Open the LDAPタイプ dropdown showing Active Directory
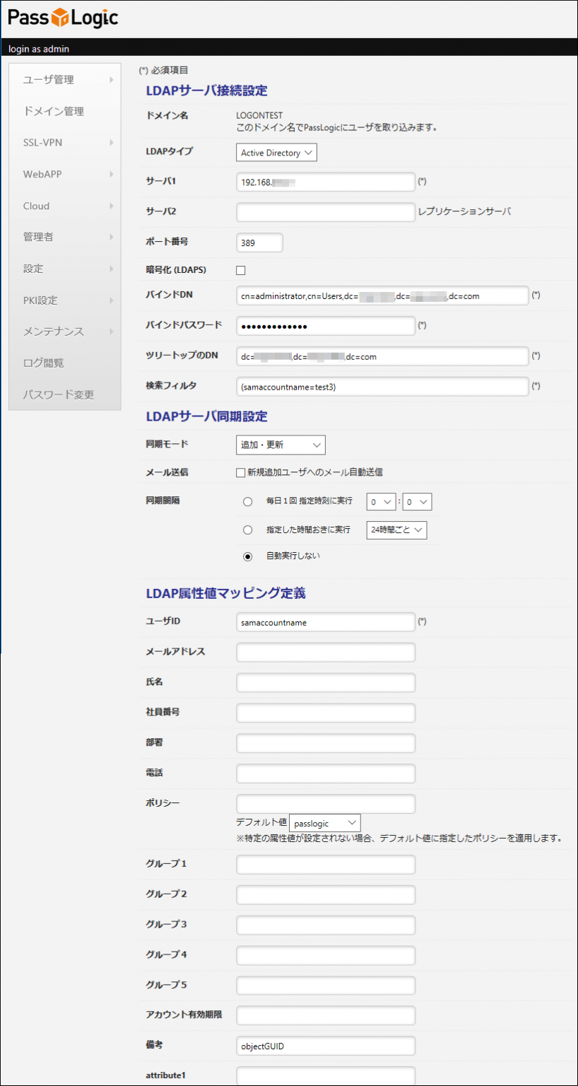Image resolution: width=578 pixels, height=1086 pixels. click(x=276, y=152)
